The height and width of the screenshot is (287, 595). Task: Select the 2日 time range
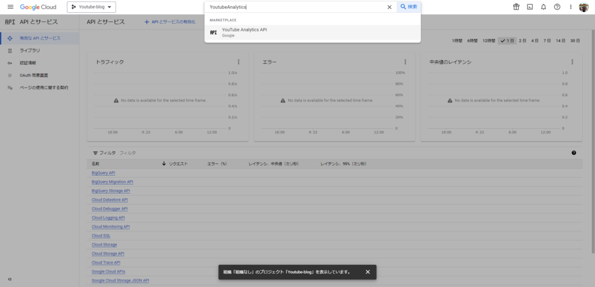pyautogui.click(x=522, y=41)
